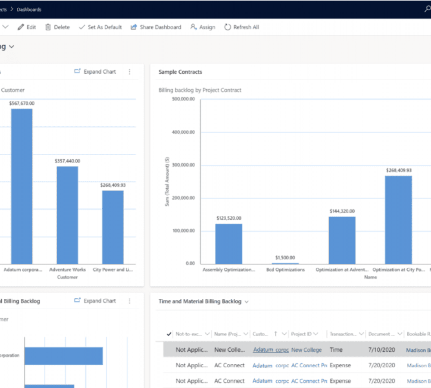Click the Assign person icon
The width and height of the screenshot is (431, 388).
(193, 27)
